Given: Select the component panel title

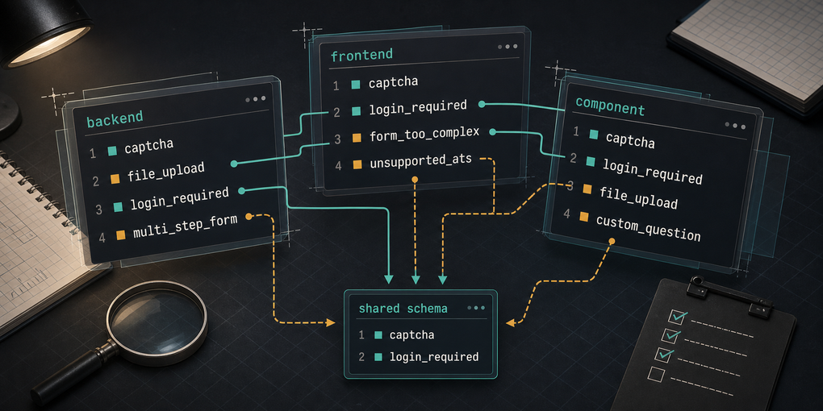Looking at the screenshot, I should pyautogui.click(x=610, y=106).
